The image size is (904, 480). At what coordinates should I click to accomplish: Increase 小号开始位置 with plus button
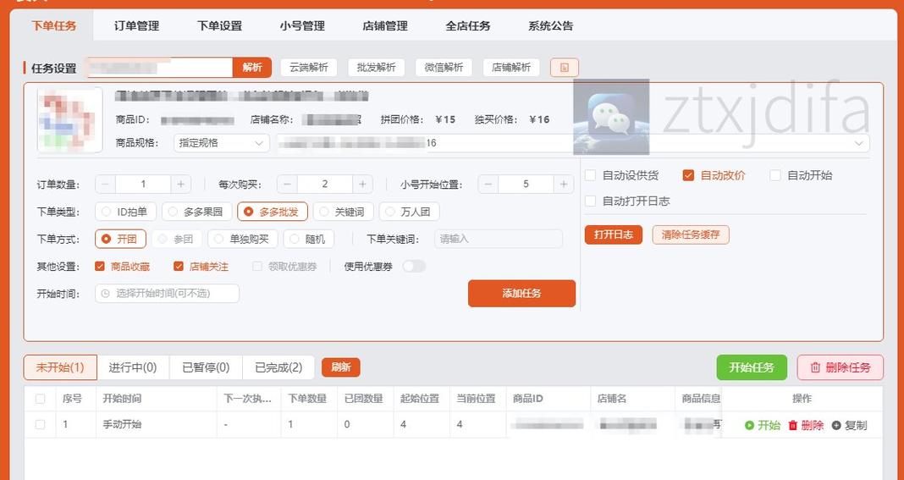tap(563, 184)
